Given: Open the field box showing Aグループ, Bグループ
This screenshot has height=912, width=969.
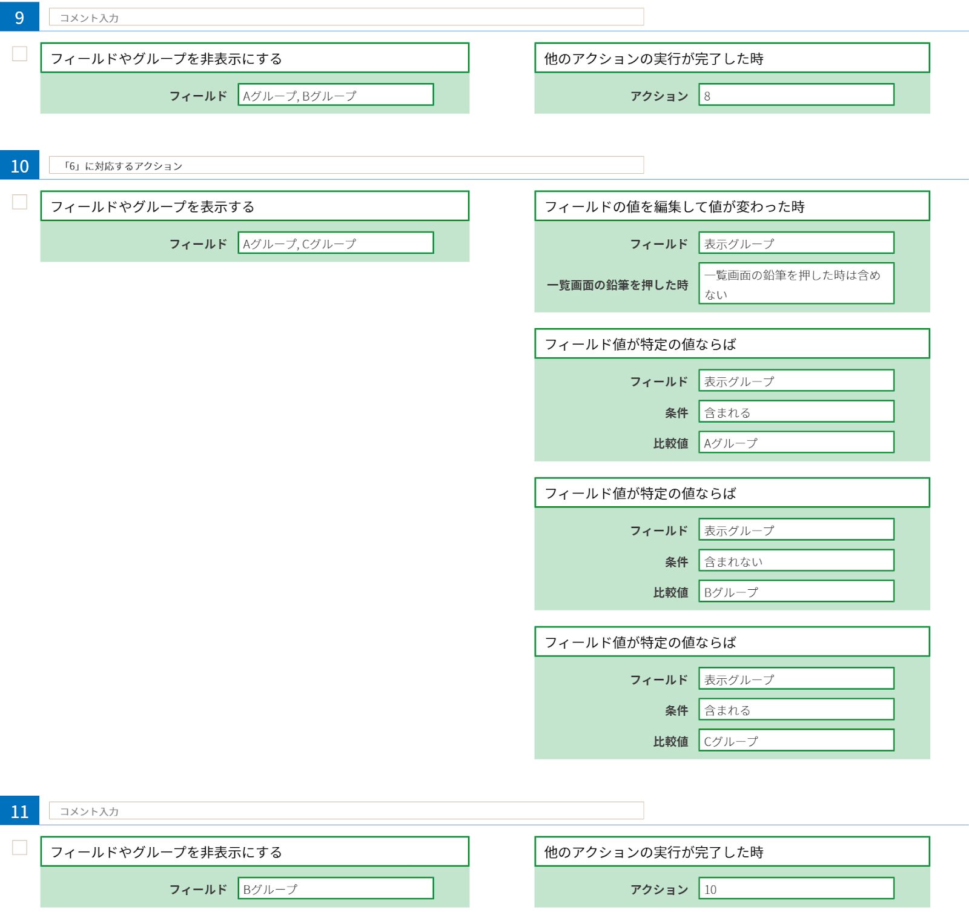Looking at the screenshot, I should pyautogui.click(x=336, y=95).
